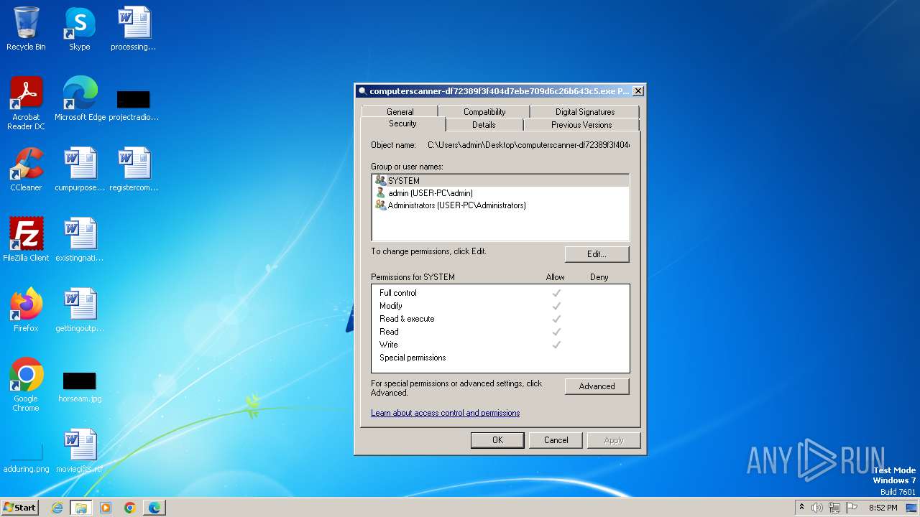Launch Google Chrome desktop shortcut

coord(26,384)
